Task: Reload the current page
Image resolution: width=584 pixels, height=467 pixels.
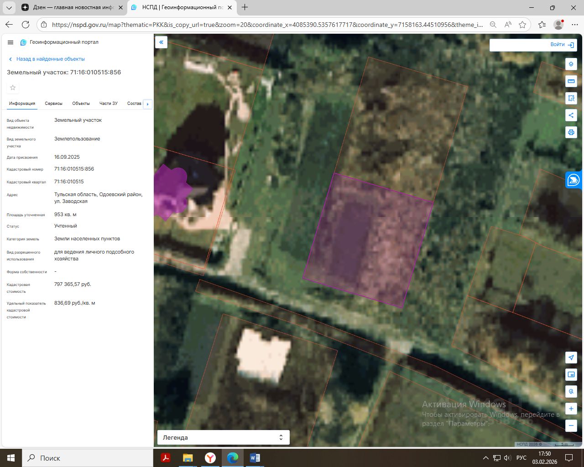Action: click(x=26, y=25)
